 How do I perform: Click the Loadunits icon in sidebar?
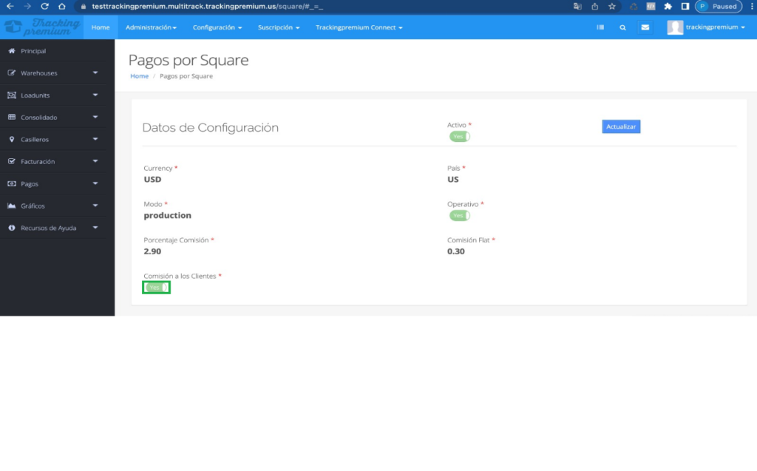[x=12, y=95]
